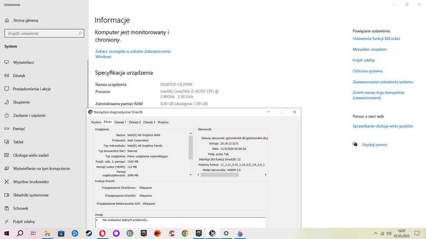
Task: Open Menedżer urządzeń link
Action: pyautogui.click(x=369, y=49)
